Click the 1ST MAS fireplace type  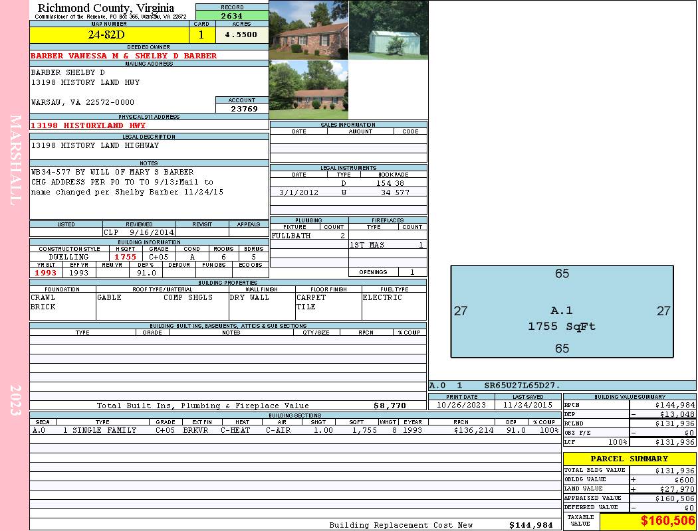point(367,245)
